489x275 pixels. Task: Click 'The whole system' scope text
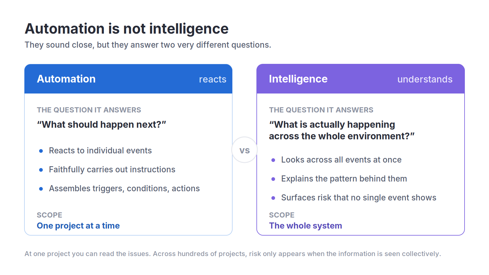[x=306, y=226]
